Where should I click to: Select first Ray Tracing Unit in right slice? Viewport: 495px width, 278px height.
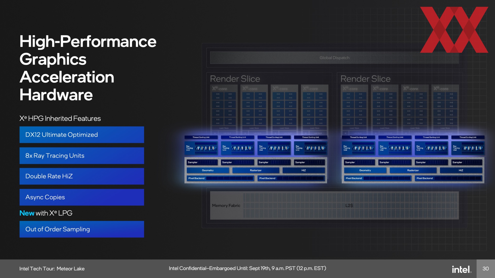click(x=358, y=148)
